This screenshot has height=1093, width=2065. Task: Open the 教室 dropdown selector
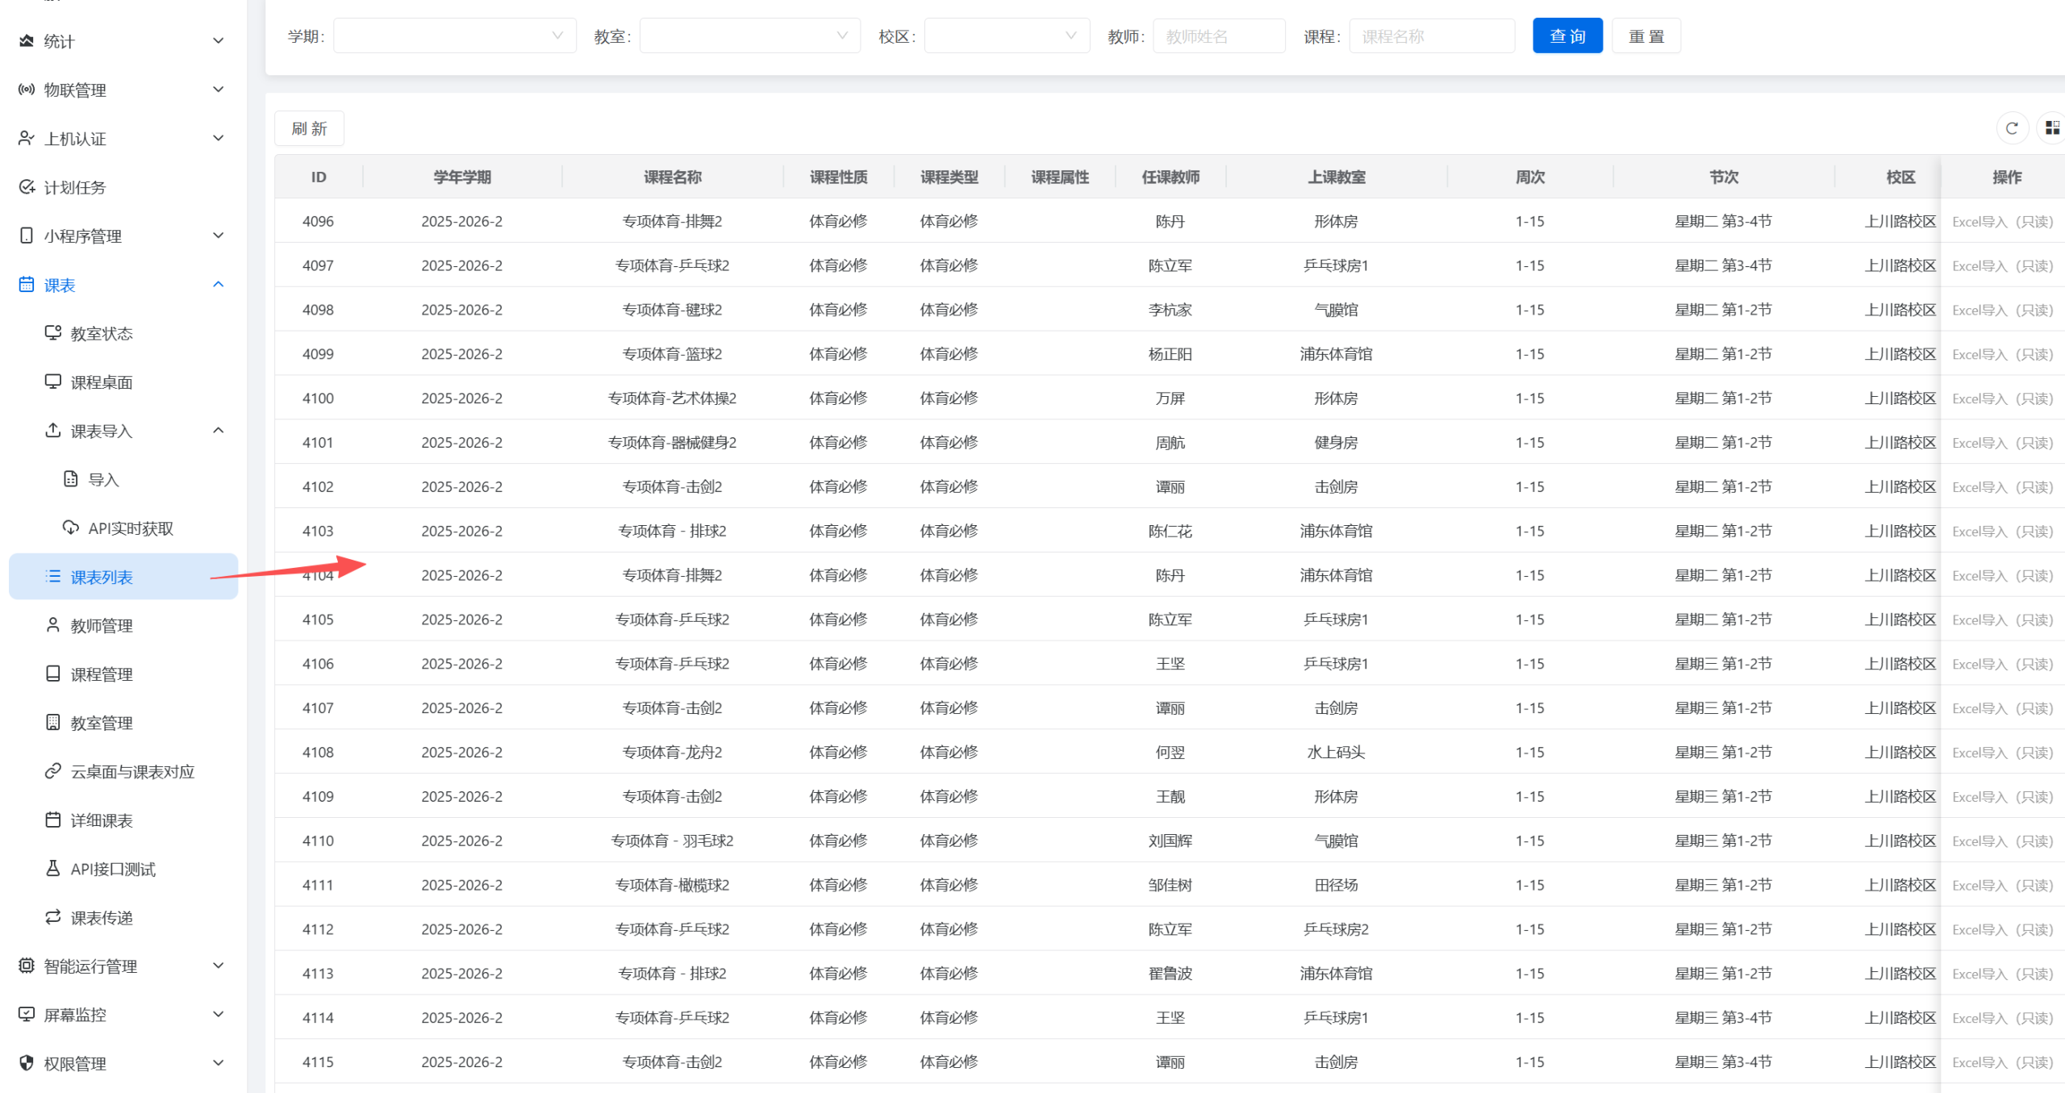click(x=749, y=36)
